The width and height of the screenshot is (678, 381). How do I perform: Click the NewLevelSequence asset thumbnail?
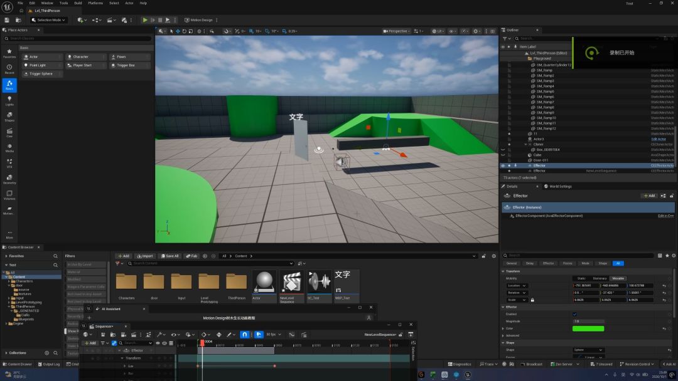(291, 283)
